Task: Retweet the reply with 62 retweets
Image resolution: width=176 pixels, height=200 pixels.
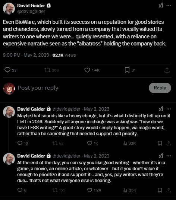Action: click(x=55, y=143)
